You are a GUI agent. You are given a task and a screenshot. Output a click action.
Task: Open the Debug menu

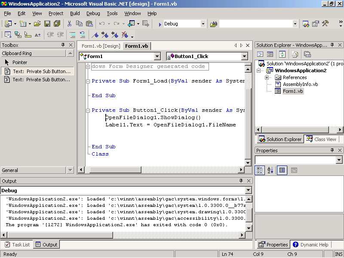coord(93,13)
